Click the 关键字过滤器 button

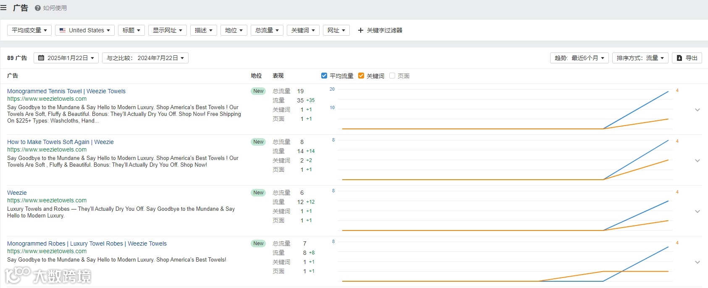click(380, 30)
